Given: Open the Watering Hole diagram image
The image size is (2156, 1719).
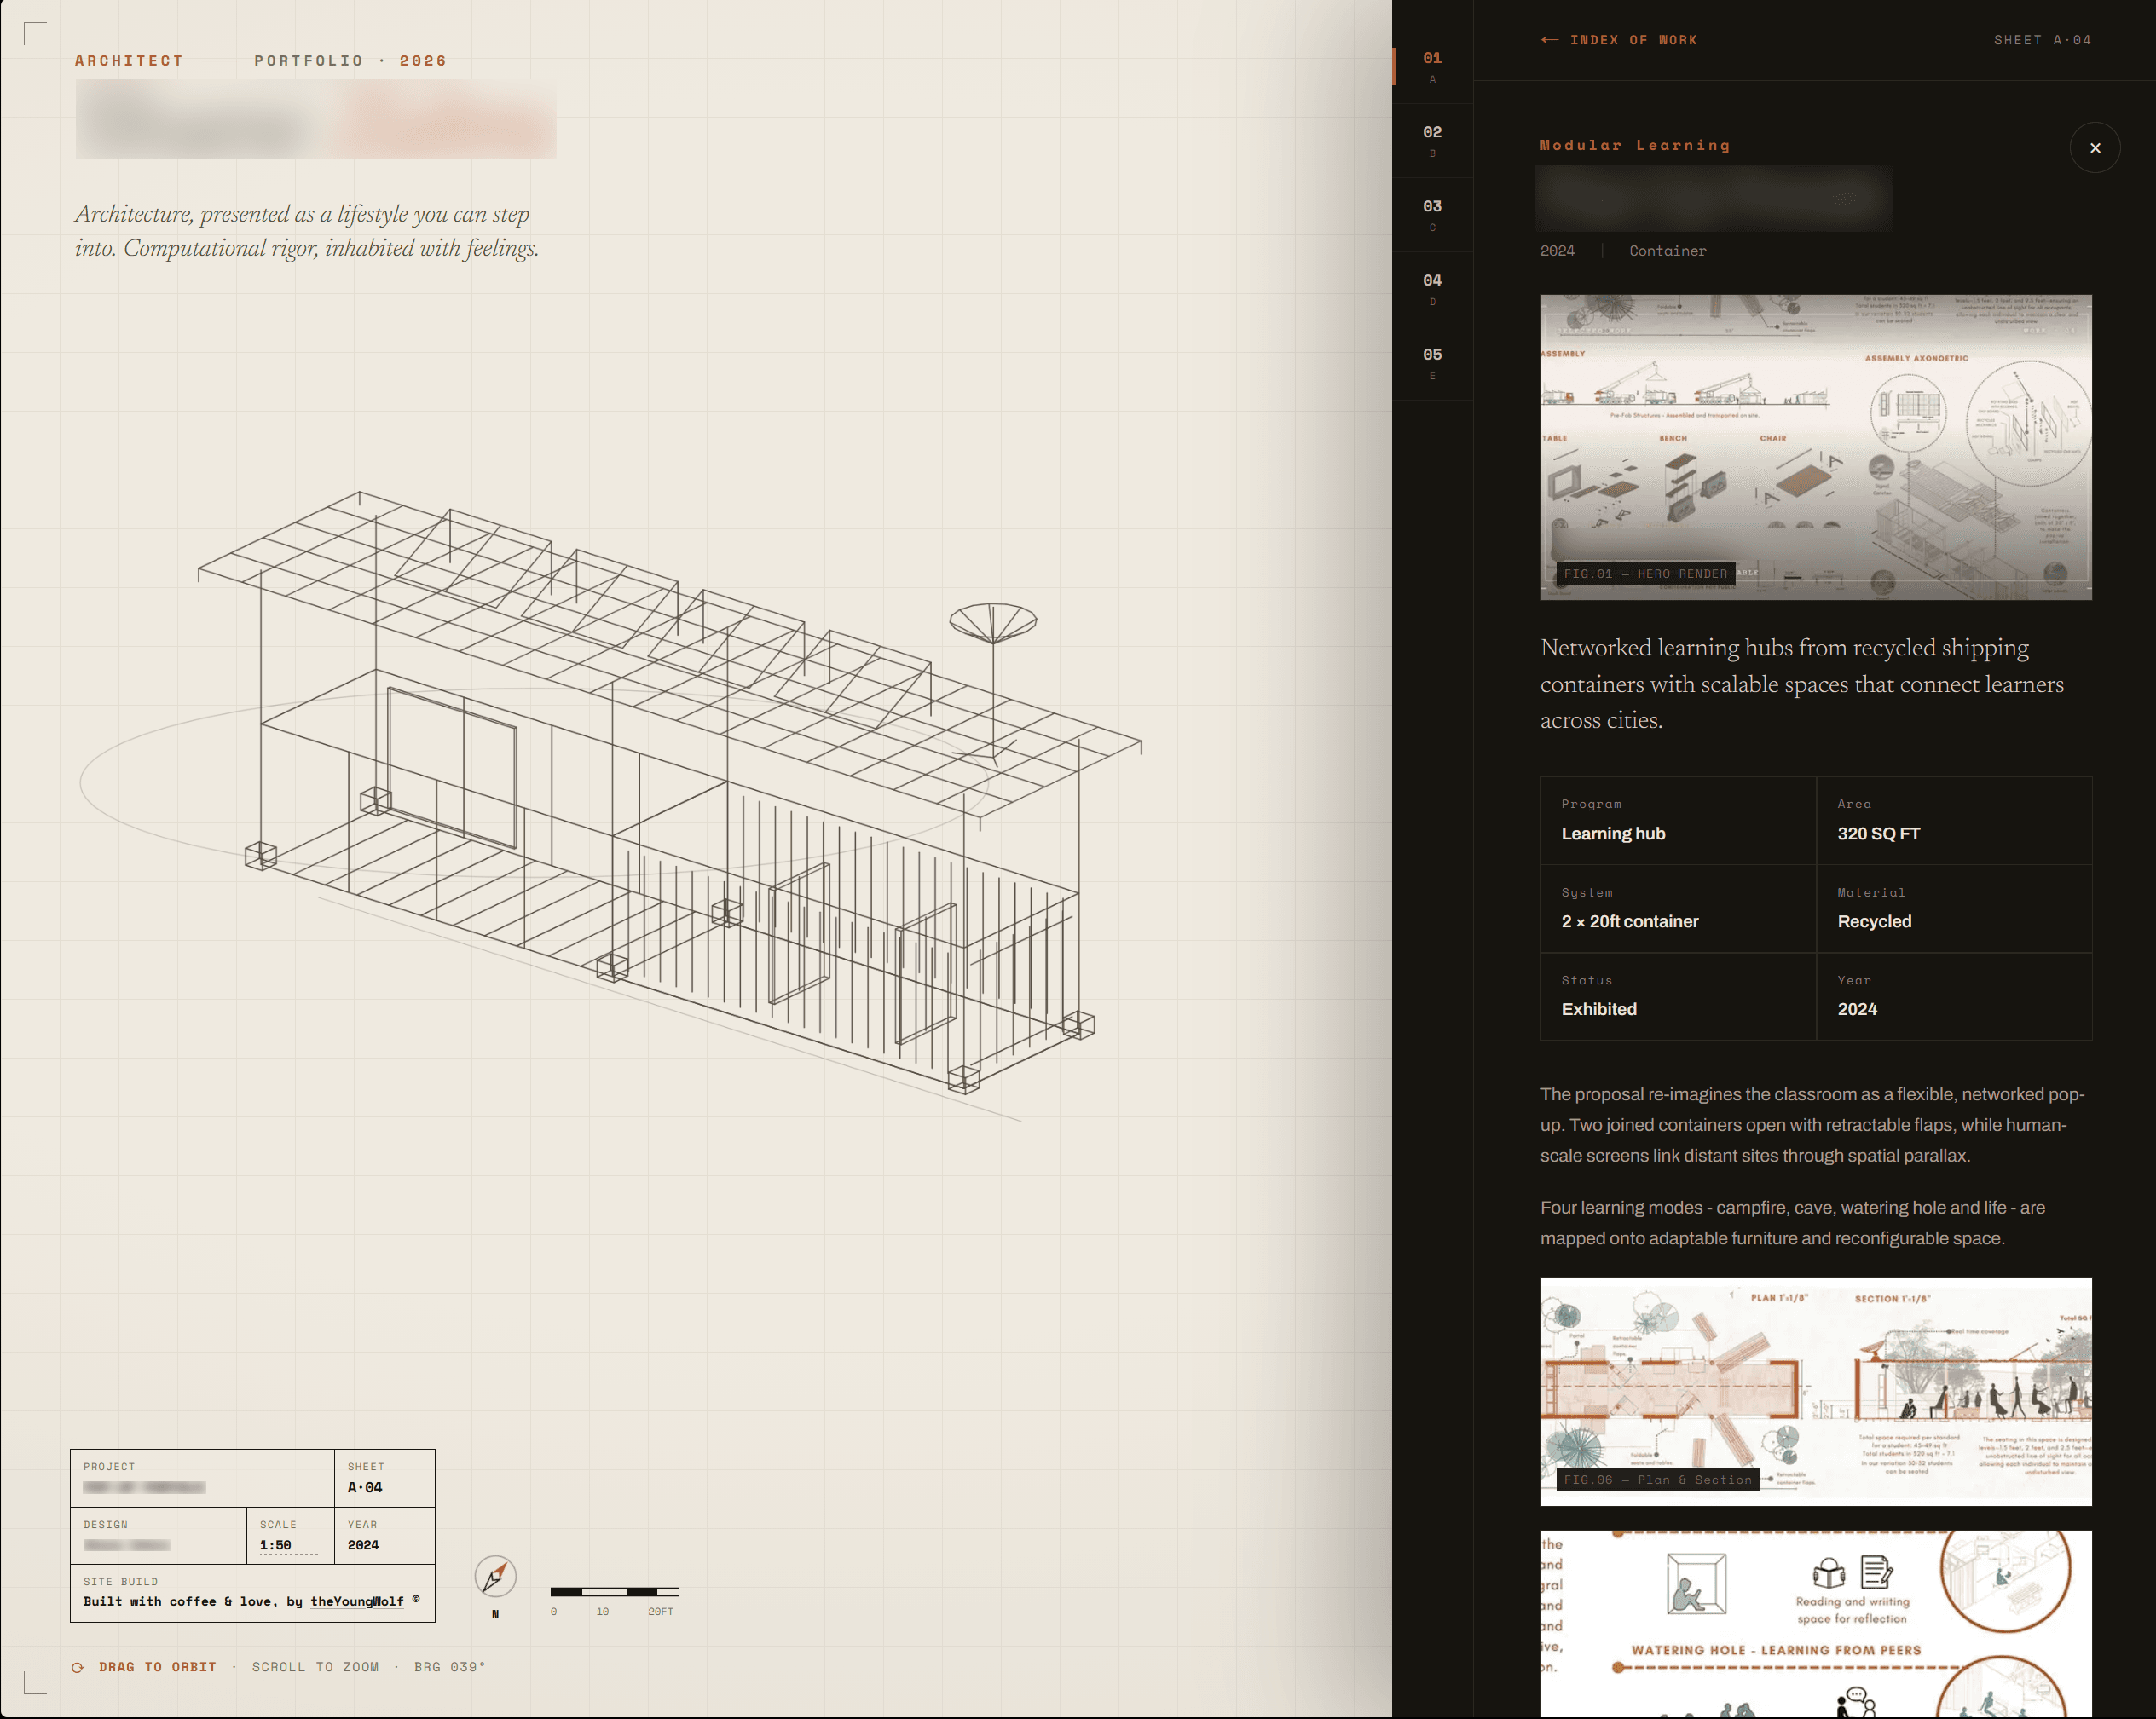Looking at the screenshot, I should pyautogui.click(x=1816, y=1624).
